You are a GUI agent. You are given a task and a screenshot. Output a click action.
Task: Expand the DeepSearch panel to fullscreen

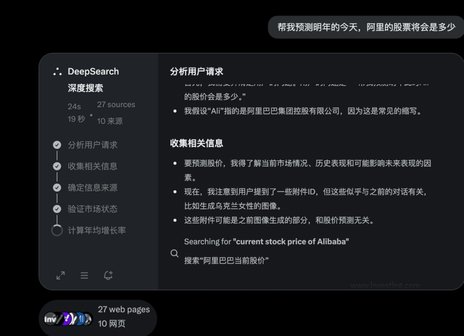pos(61,275)
